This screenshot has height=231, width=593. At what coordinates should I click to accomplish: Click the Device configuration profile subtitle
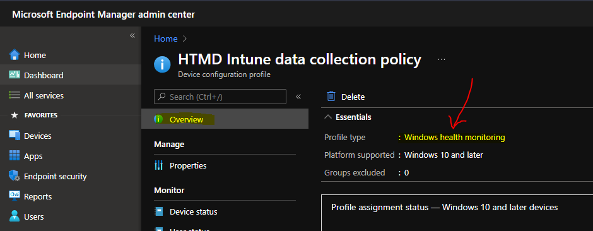tap(224, 74)
